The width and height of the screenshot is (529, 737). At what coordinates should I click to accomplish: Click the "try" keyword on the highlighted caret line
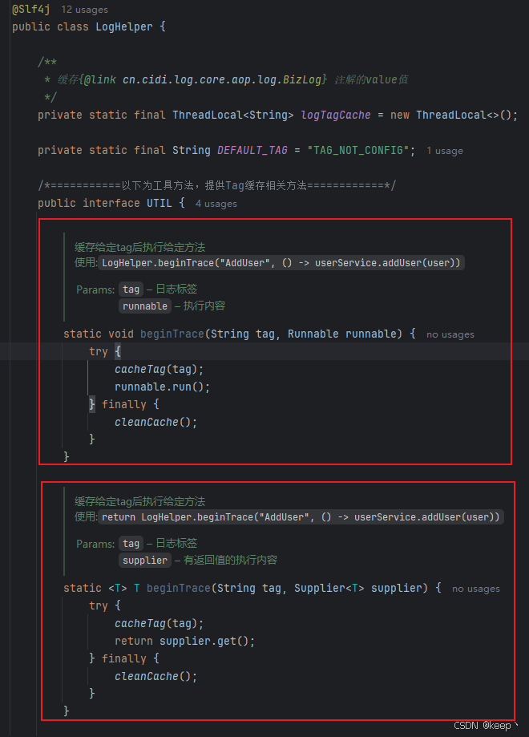[99, 351]
